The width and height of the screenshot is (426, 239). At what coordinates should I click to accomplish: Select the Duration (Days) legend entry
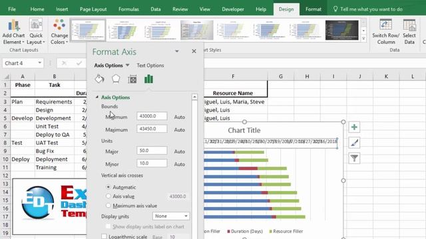pyautogui.click(x=245, y=231)
